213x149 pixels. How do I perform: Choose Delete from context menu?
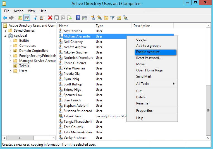[155, 97]
